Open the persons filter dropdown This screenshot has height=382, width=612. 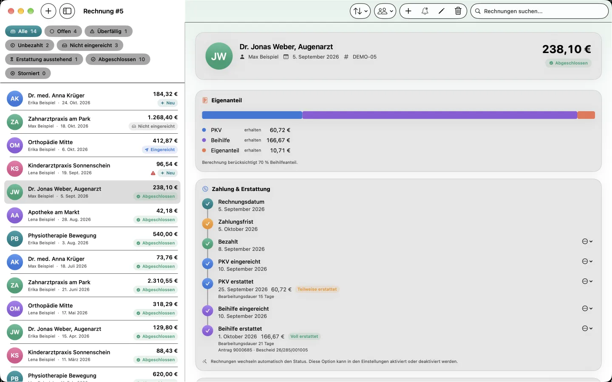pos(385,11)
